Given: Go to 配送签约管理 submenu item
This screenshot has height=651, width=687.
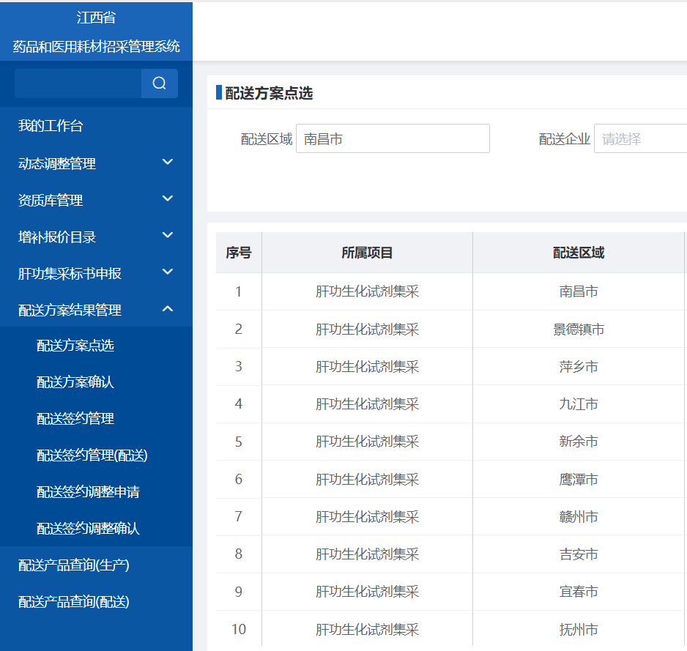Looking at the screenshot, I should click(75, 419).
